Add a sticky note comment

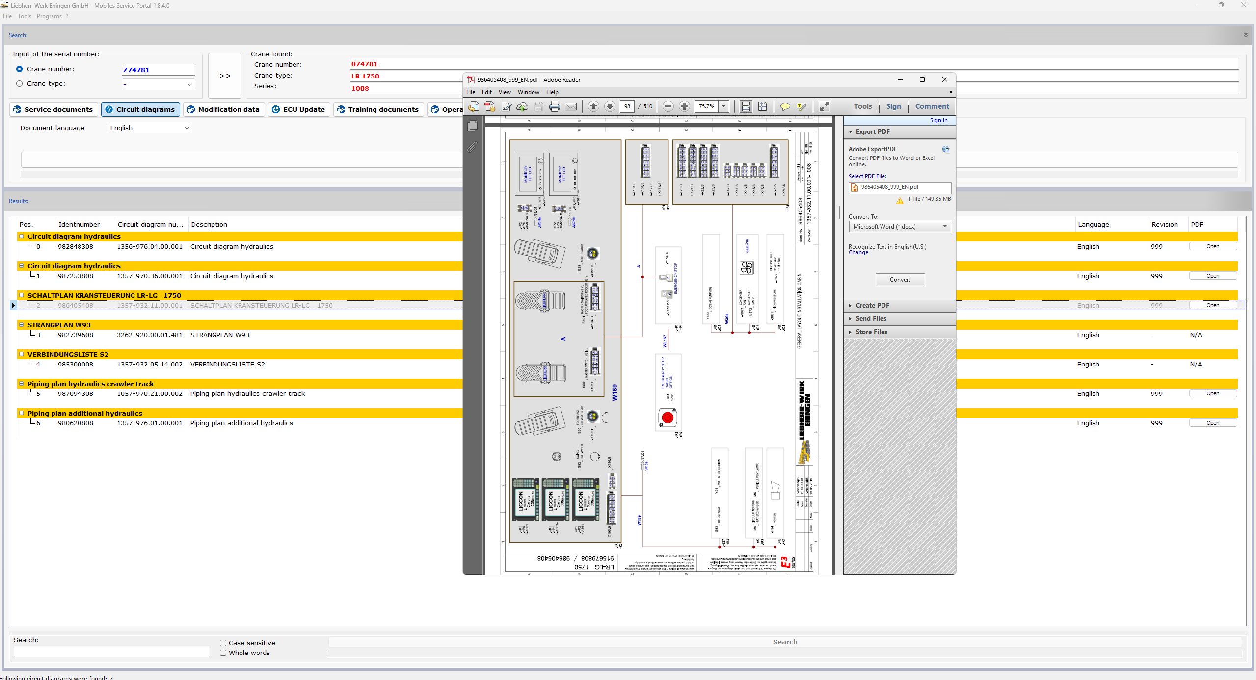click(x=785, y=106)
